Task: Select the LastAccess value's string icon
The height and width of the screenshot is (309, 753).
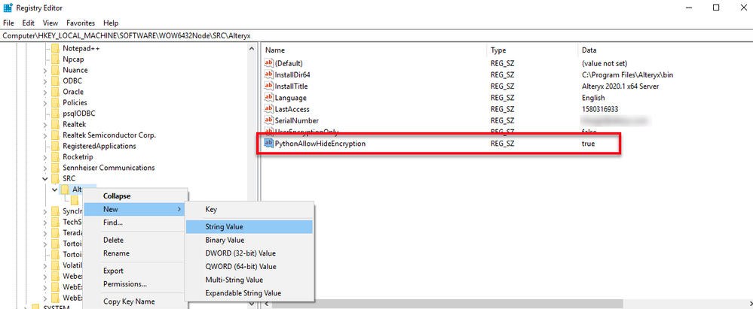Action: coord(268,109)
